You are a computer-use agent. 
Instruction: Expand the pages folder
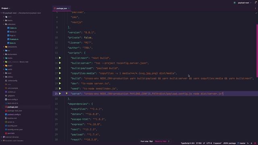(x=4, y=66)
